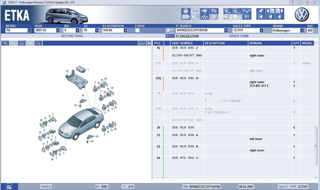Click the FI SEARCH VIN input field

pos(200,30)
